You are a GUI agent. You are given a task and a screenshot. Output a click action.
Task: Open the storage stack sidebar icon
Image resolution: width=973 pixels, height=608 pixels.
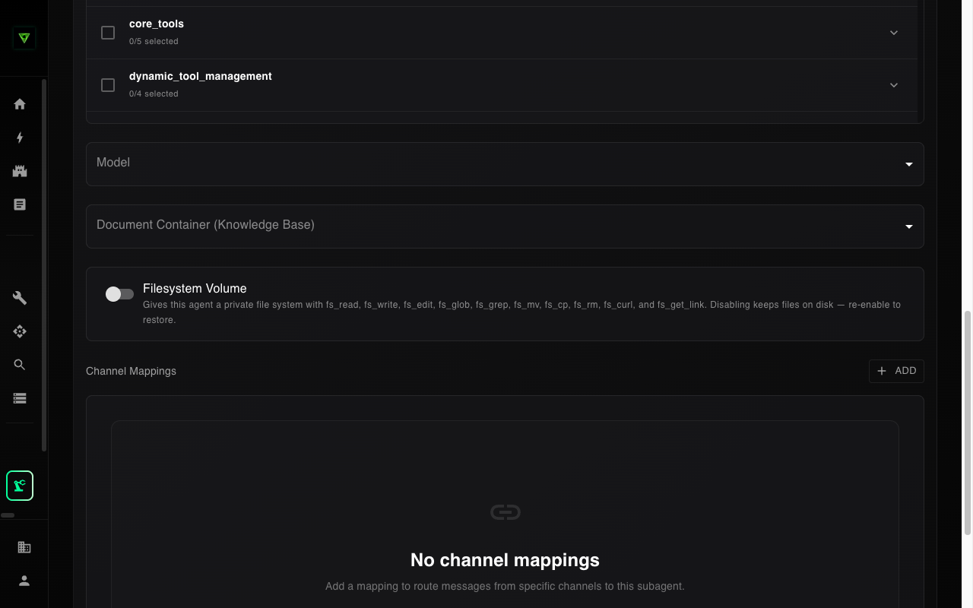[x=20, y=398]
